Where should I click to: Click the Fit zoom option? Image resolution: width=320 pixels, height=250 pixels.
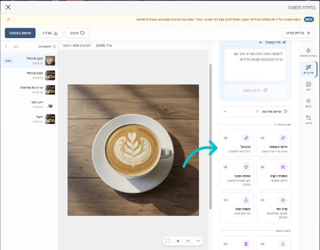(x=188, y=241)
